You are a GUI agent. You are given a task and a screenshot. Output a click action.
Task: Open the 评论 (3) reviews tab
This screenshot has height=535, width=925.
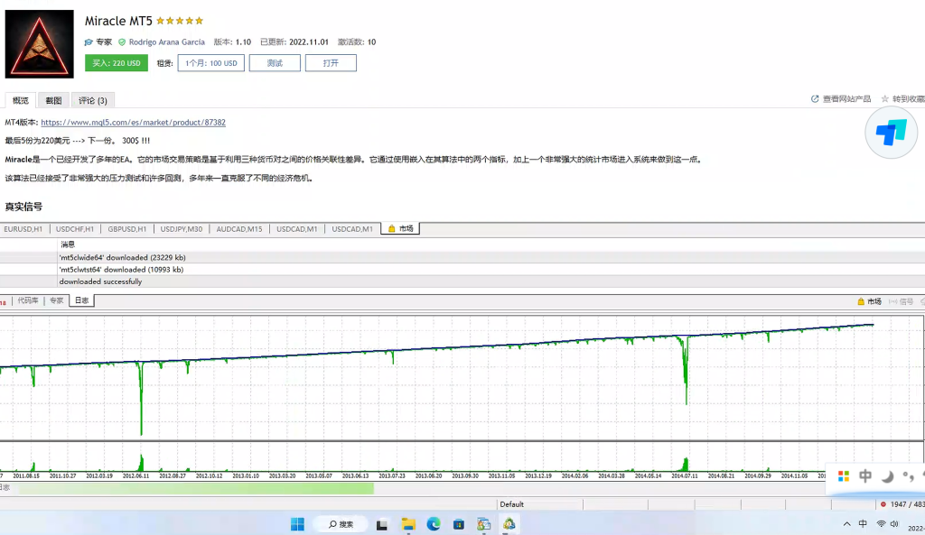tap(93, 100)
